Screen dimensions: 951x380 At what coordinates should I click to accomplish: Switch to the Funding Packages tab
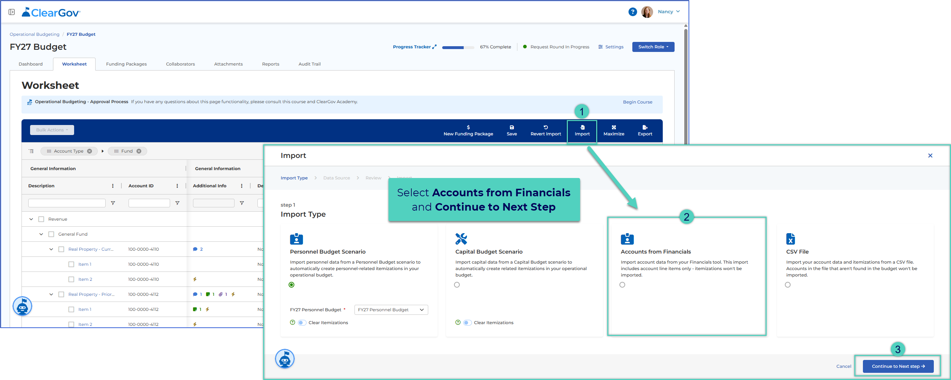(126, 64)
